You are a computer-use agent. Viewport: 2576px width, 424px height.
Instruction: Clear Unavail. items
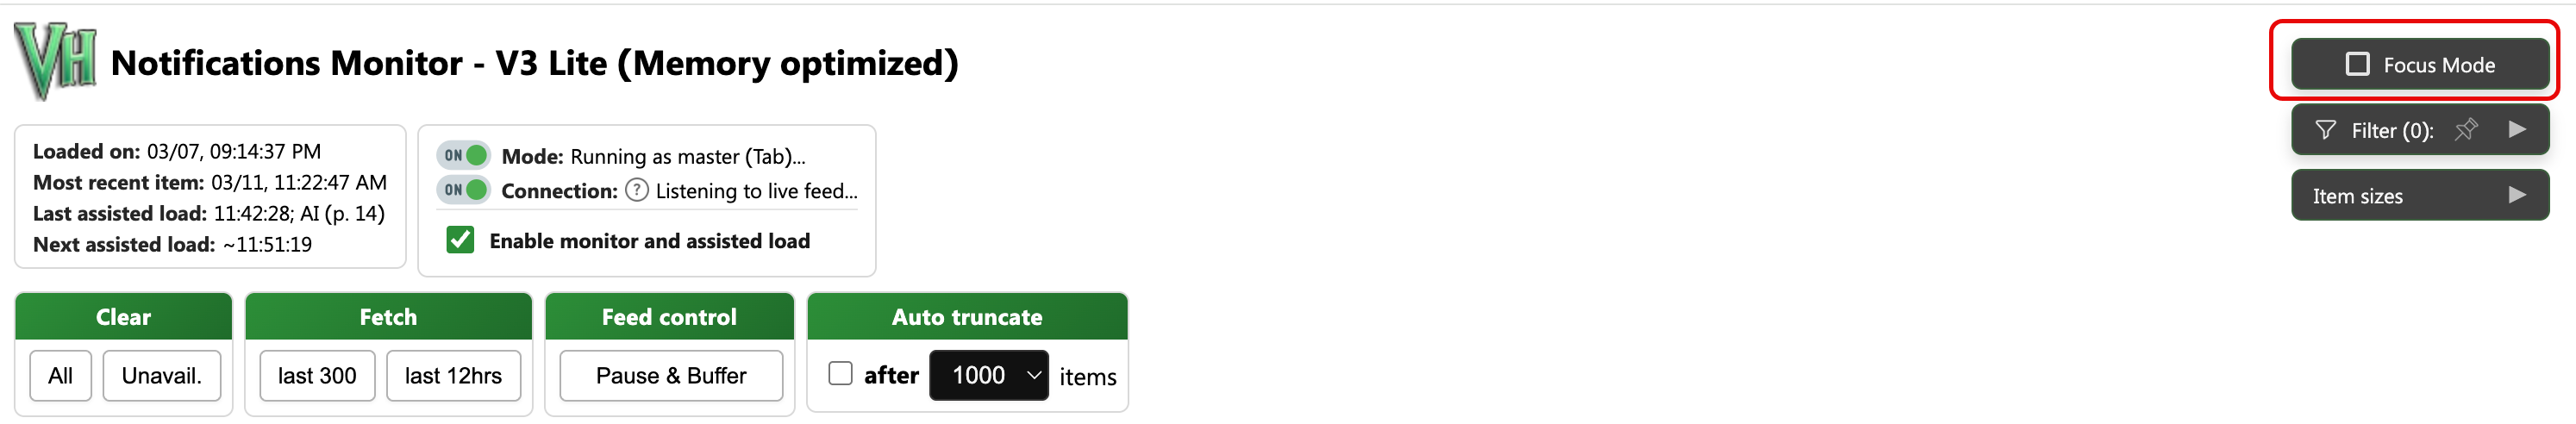click(x=161, y=375)
